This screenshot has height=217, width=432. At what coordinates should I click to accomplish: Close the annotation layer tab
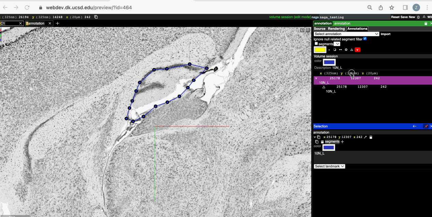tap(50, 24)
